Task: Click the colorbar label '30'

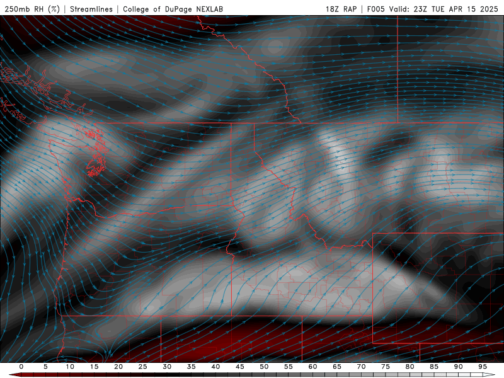Action: coord(167,367)
